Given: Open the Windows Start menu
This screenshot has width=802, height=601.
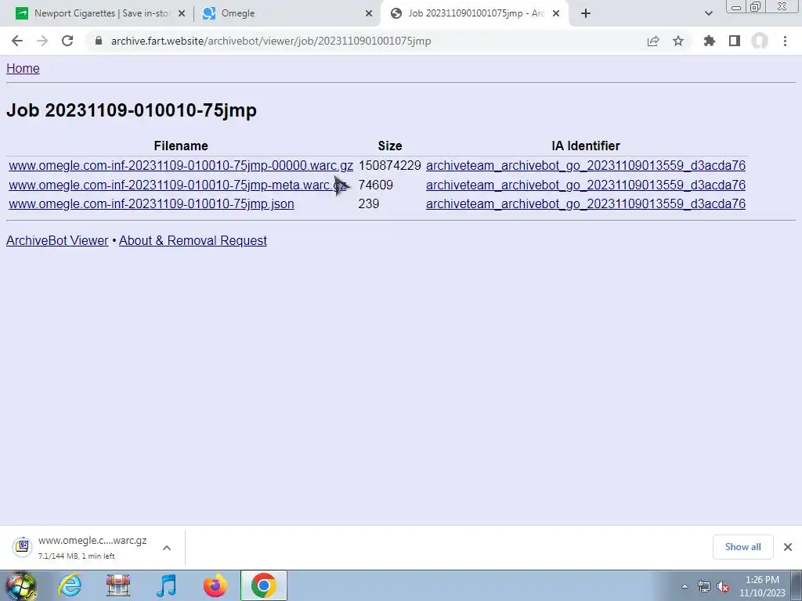Looking at the screenshot, I should click(20, 585).
